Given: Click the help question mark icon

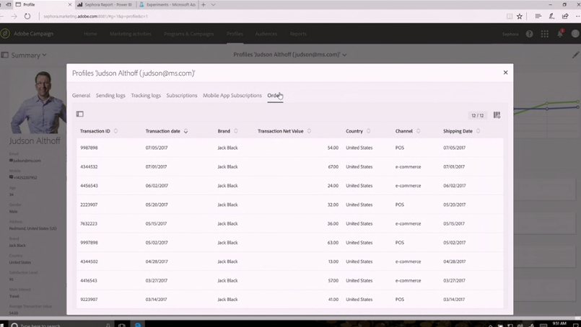Looking at the screenshot, I should coord(529,34).
